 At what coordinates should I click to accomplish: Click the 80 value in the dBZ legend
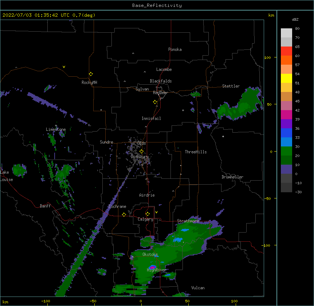pos(297,29)
